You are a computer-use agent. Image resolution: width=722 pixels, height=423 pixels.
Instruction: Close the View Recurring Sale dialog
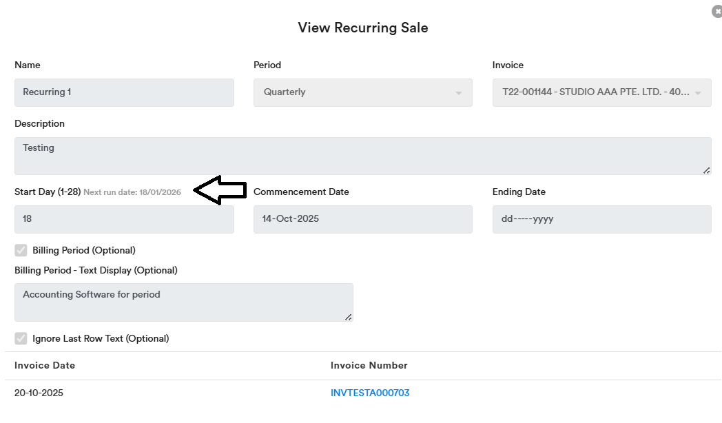click(x=717, y=12)
